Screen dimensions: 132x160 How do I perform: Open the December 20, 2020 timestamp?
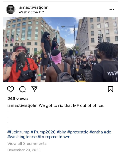[x=24, y=150]
